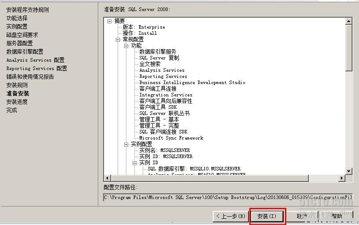
Task: Click the 安装(I) button
Action: point(267,216)
